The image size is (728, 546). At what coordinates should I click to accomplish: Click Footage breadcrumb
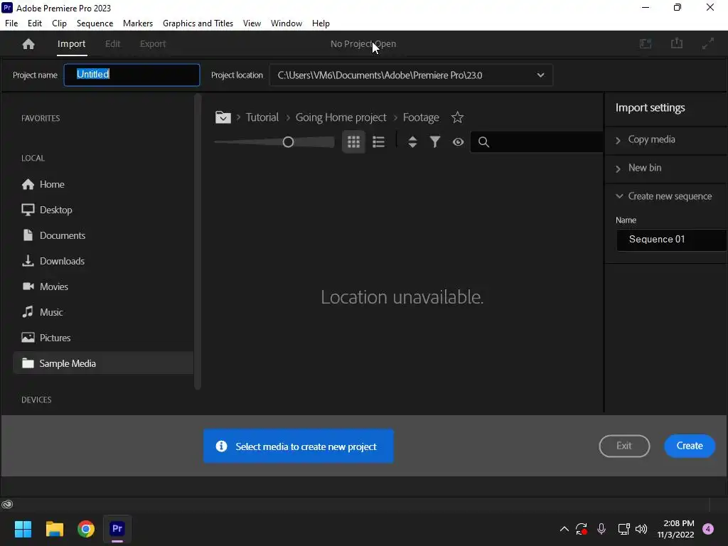421,117
